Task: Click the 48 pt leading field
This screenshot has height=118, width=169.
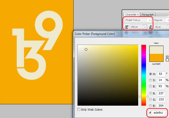Action: [161, 27]
